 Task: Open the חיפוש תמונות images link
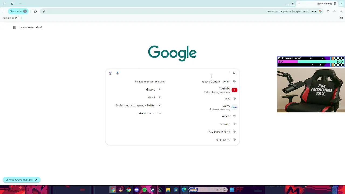(x=27, y=27)
